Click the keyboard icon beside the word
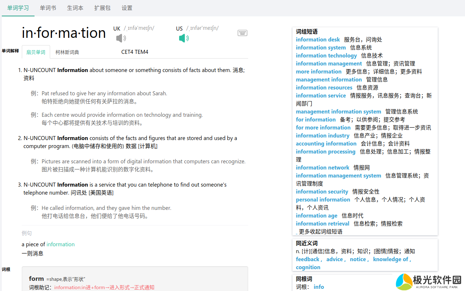 point(242,33)
